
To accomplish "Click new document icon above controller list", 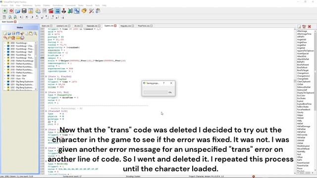I will [x=299, y=26].
